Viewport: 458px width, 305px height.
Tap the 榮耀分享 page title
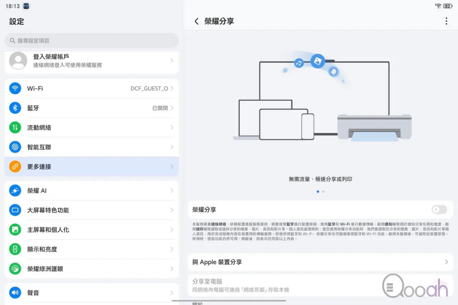[219, 21]
